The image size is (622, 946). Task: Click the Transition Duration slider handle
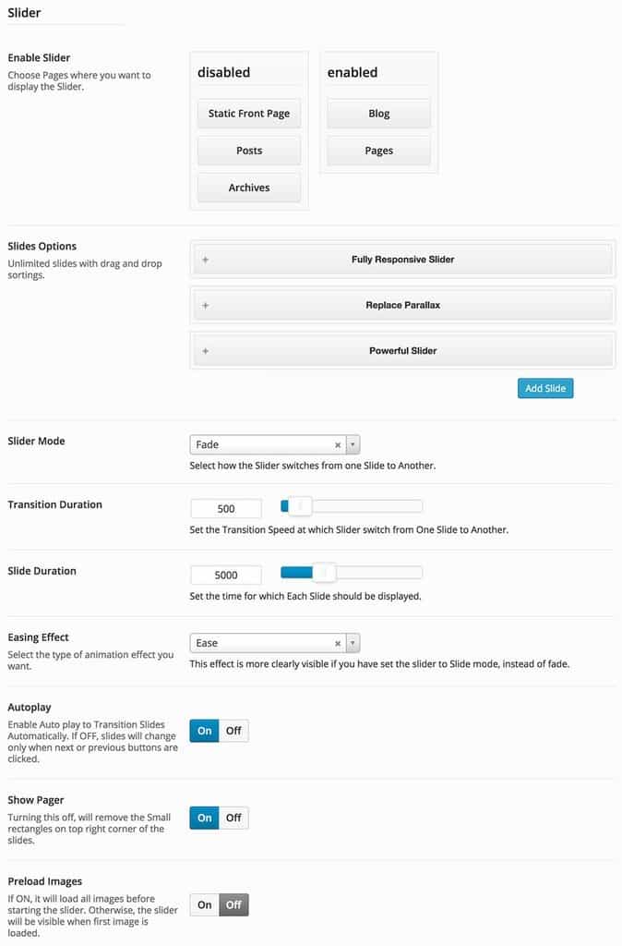[x=300, y=506]
